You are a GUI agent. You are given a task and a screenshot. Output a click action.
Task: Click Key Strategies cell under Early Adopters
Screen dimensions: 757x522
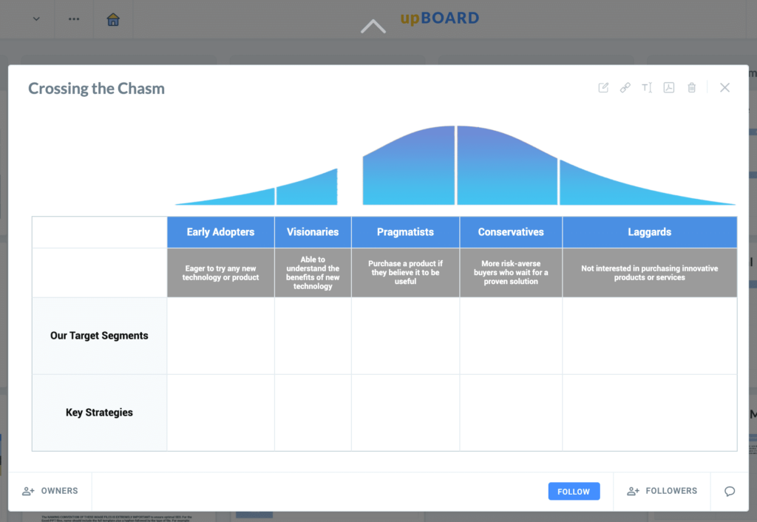(x=220, y=413)
